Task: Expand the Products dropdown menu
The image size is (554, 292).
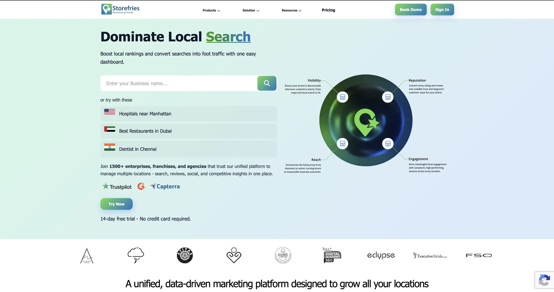Action: click(211, 10)
